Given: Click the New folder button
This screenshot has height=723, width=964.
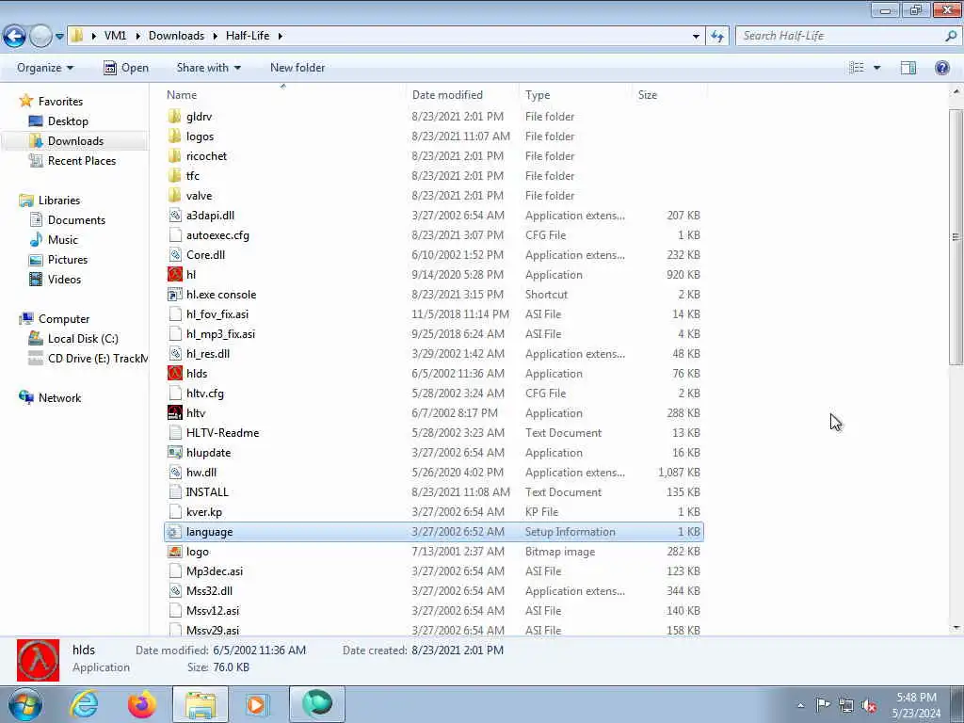Looking at the screenshot, I should tap(297, 68).
